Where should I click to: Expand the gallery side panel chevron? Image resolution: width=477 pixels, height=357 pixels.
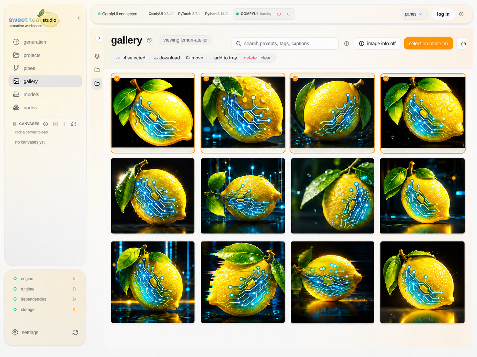click(x=99, y=38)
